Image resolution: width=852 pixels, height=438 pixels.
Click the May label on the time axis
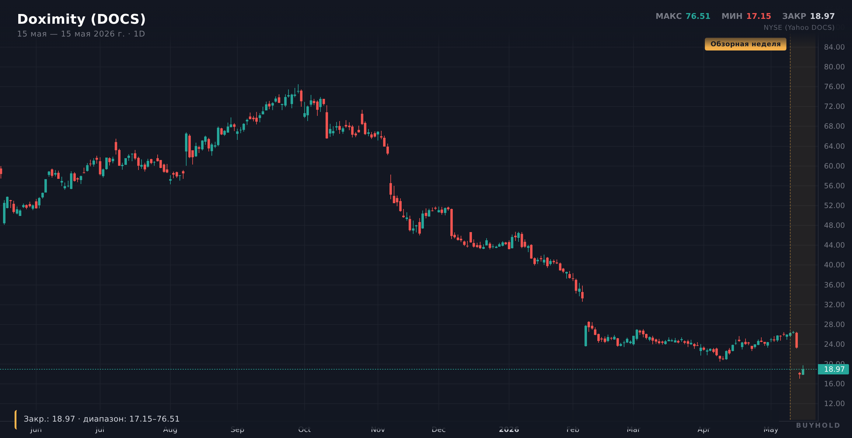click(x=771, y=429)
